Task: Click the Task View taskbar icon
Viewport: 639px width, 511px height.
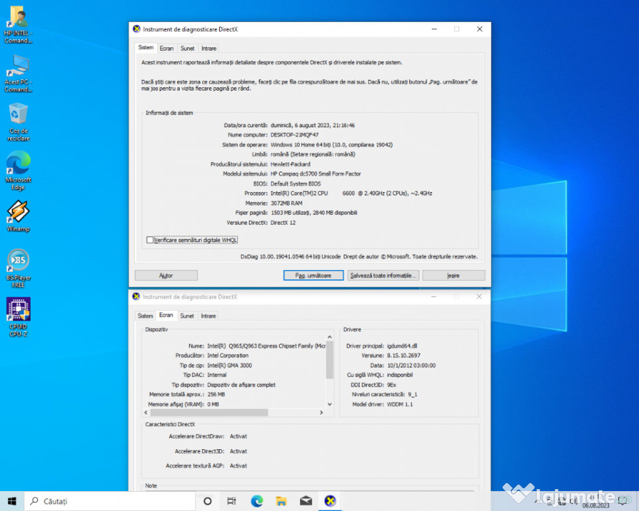Action: 232,501
